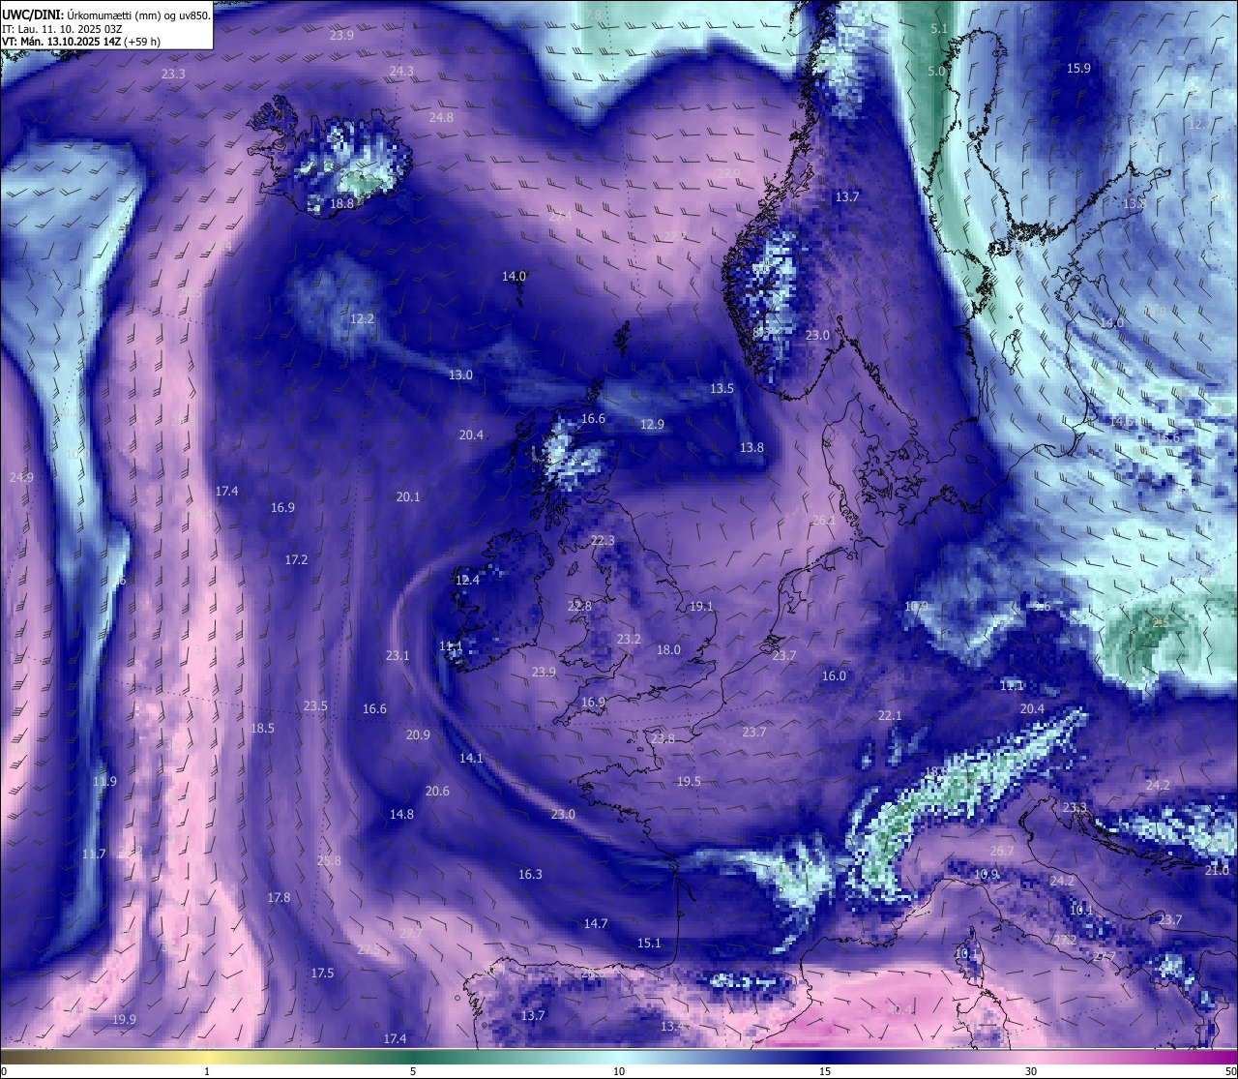Click the 20.9 map value
The height and width of the screenshot is (1079, 1238).
tap(418, 734)
